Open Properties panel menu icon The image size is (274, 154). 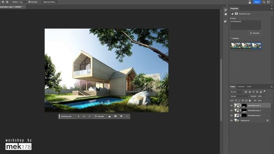pos(272,9)
